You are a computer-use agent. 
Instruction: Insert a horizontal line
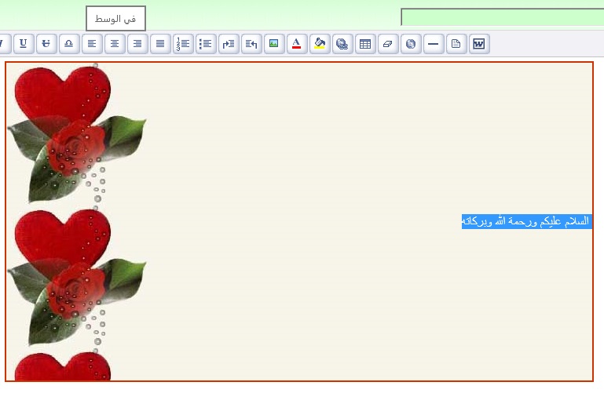pyautogui.click(x=434, y=44)
